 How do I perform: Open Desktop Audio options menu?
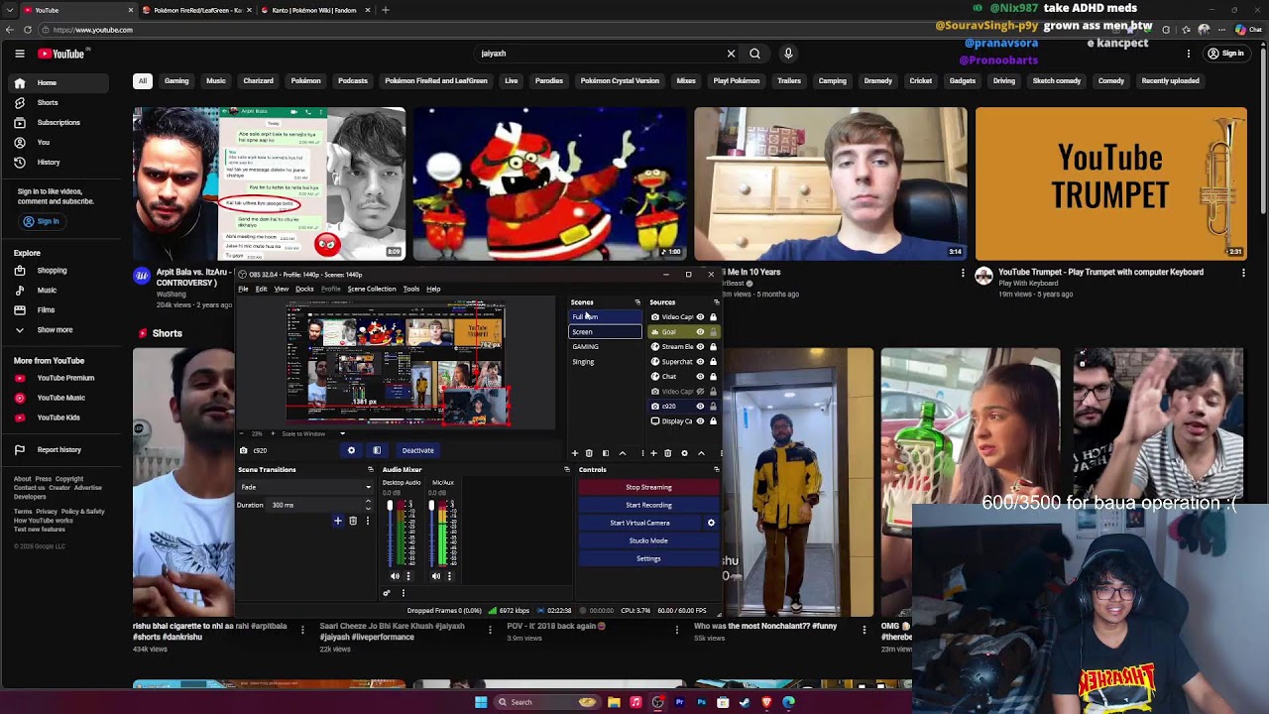[x=408, y=576]
